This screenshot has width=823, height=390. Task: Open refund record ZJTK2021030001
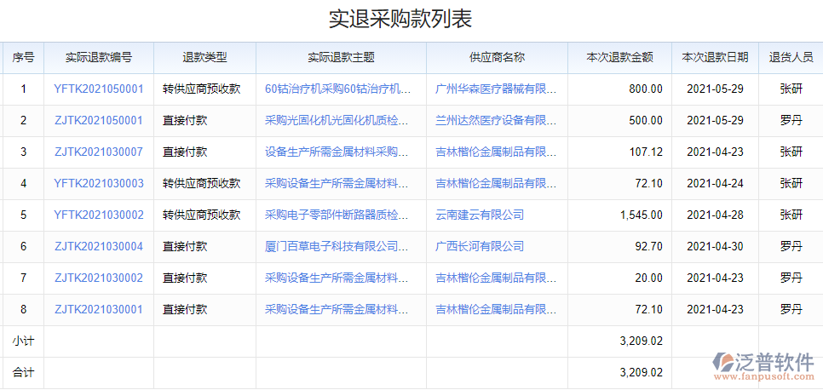(x=98, y=309)
